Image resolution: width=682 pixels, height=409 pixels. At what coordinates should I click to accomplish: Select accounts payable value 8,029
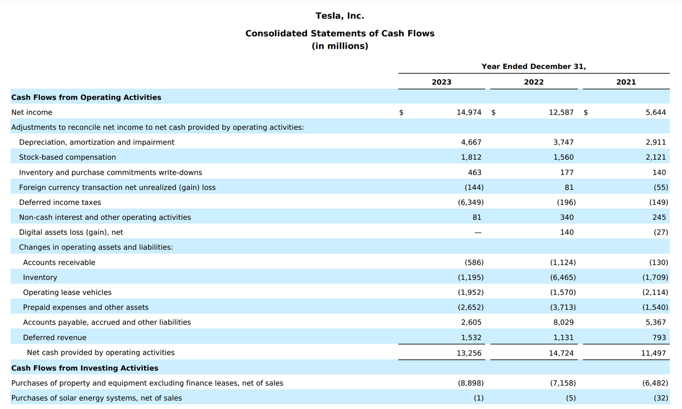point(563,323)
